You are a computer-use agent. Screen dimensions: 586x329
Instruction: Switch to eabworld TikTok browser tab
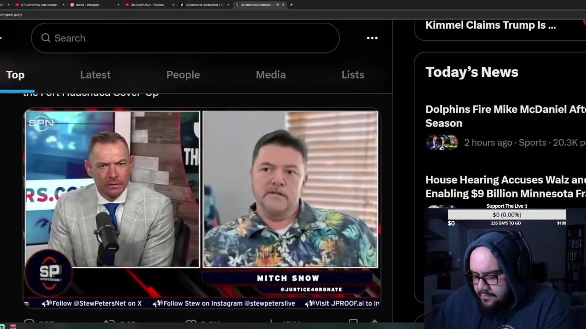[204, 5]
